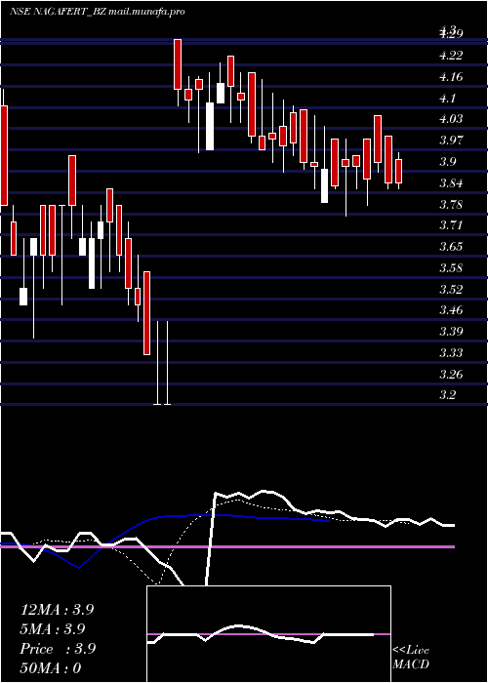The image size is (488, 683).
Task: Click the 4.03 price axis label
Action: 451,119
